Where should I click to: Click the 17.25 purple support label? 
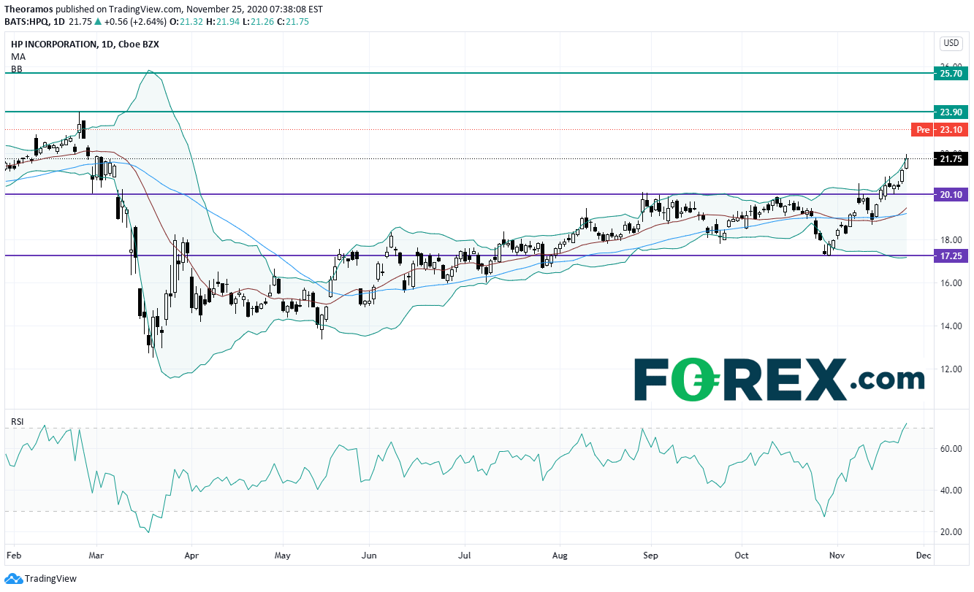(x=951, y=256)
